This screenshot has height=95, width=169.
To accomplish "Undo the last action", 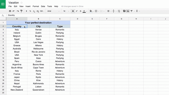I will (x=14, y=11).
